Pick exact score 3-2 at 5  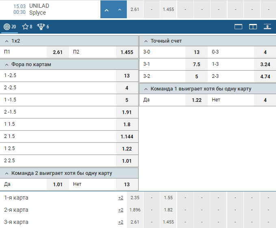[x=196, y=76]
